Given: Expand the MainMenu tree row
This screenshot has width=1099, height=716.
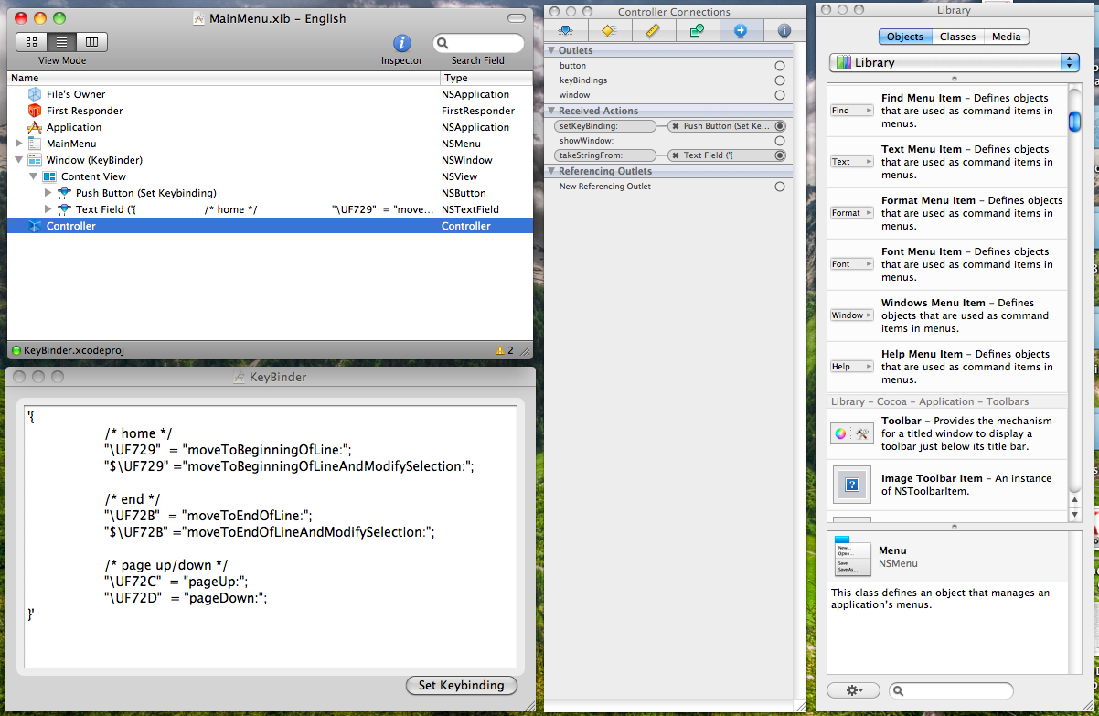Looking at the screenshot, I should pyautogui.click(x=19, y=144).
